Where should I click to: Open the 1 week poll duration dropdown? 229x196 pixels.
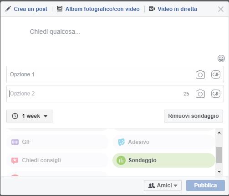click(30, 116)
